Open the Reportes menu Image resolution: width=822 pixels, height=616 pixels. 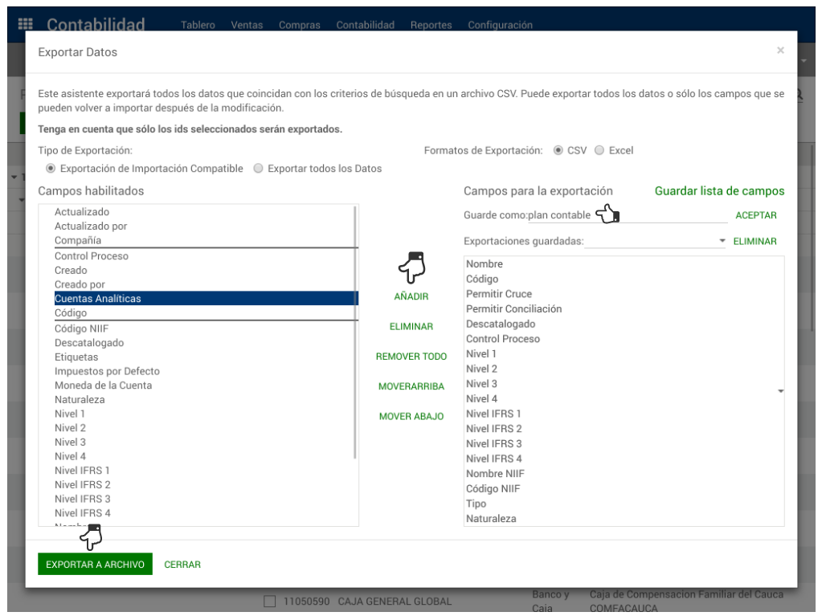[431, 25]
